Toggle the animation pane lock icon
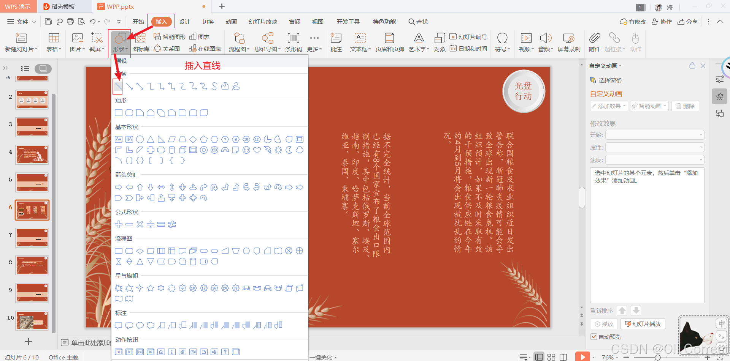The height and width of the screenshot is (361, 730). tap(692, 66)
